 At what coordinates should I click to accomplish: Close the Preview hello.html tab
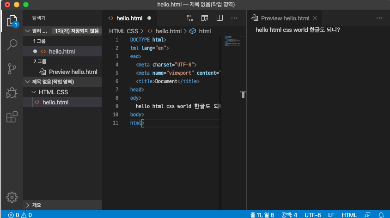(315, 18)
